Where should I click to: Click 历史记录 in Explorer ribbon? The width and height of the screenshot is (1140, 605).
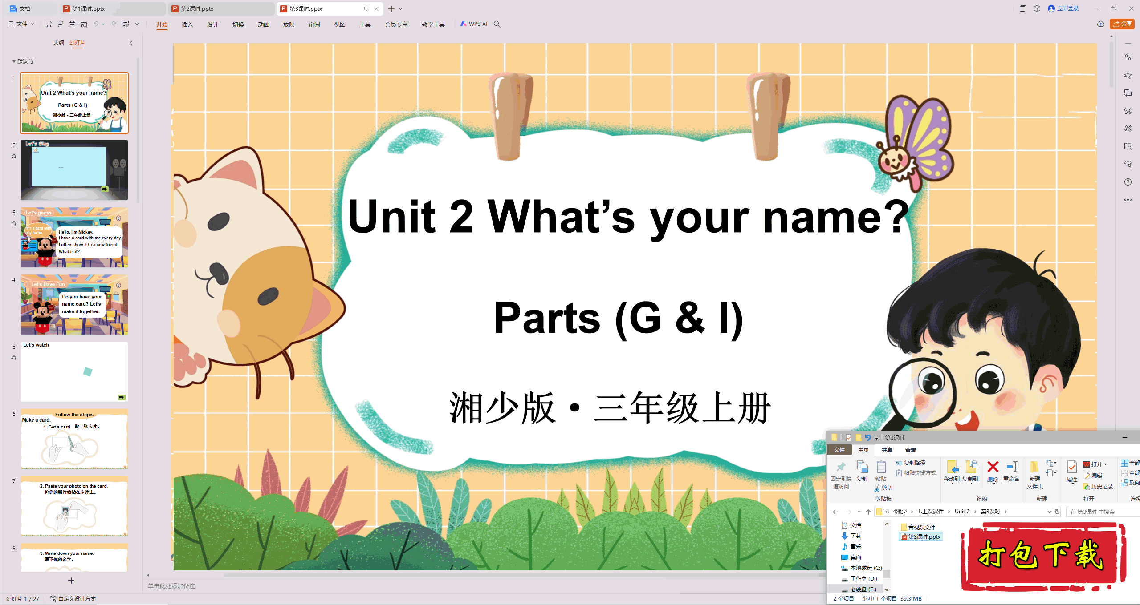pyautogui.click(x=1098, y=487)
